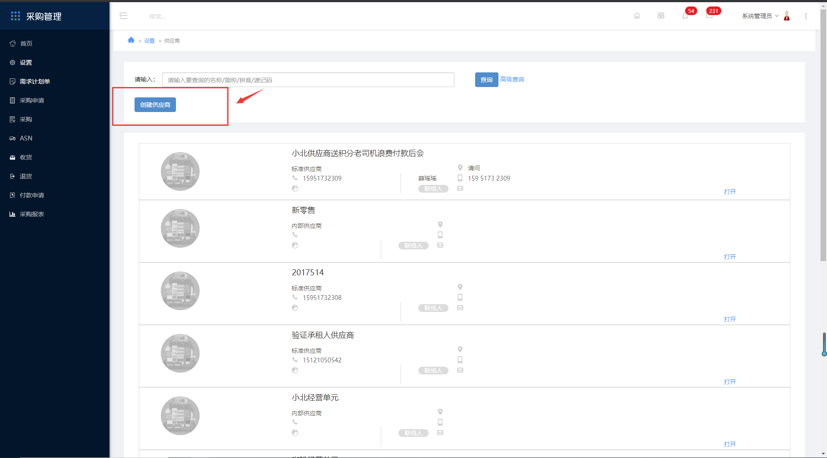The image size is (827, 458).
Task: Click 打开 for 小北供应商送积分老司机浪费付款后会
Action: (730, 192)
